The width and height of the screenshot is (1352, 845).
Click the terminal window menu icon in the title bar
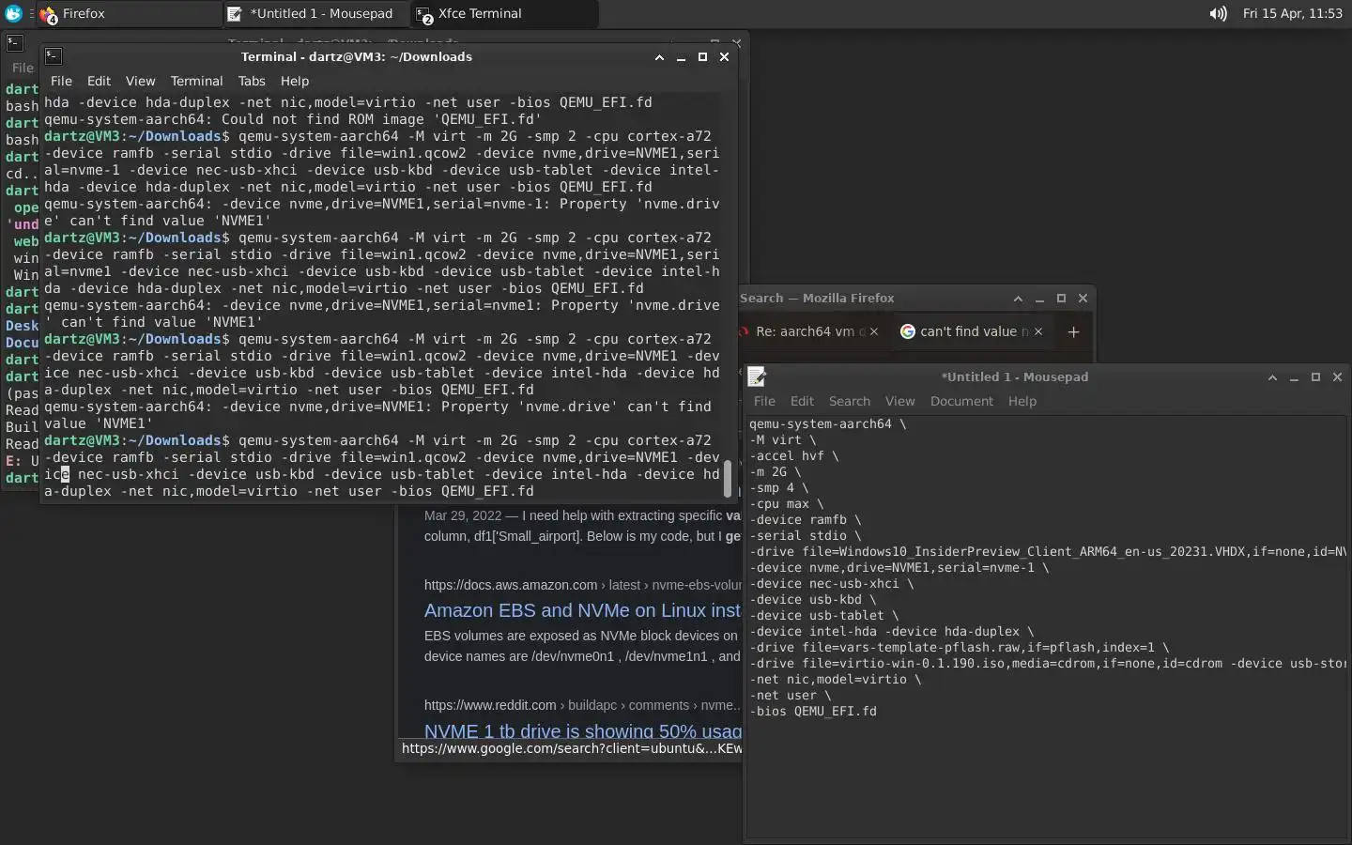point(54,56)
